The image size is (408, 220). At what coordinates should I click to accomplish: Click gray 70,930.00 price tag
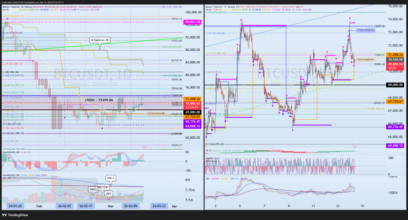(x=395, y=60)
